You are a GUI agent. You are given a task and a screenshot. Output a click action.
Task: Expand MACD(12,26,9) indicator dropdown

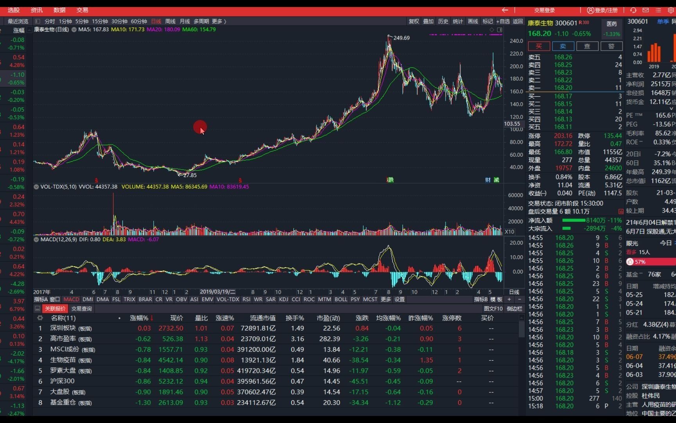(x=36, y=239)
